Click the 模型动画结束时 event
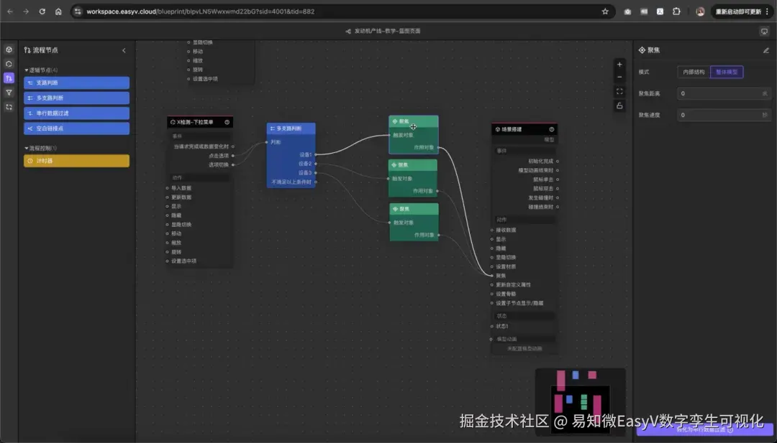Viewport: 777px width, 443px height. click(x=536, y=171)
